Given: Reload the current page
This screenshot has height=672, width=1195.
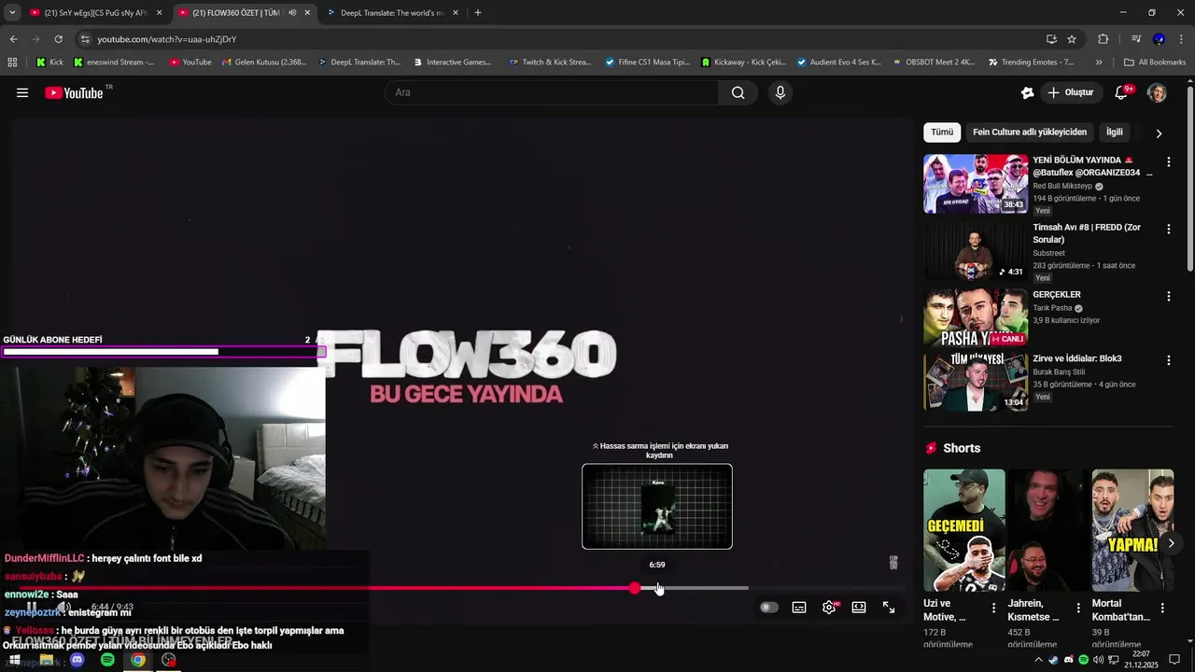Looking at the screenshot, I should [58, 39].
